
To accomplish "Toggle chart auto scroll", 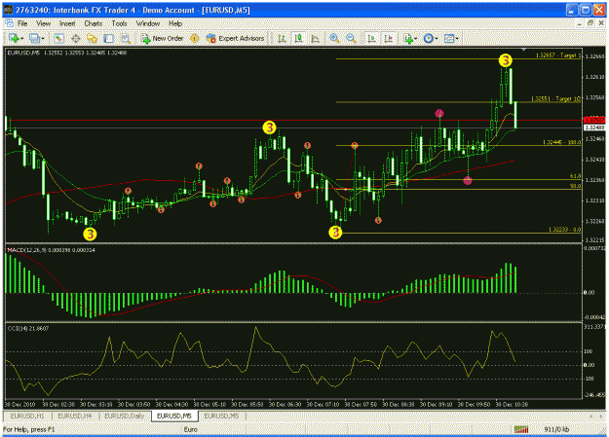I will pyautogui.click(x=371, y=38).
